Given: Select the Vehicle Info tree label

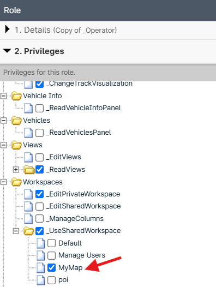Looking at the screenshot, I should coord(43,95).
